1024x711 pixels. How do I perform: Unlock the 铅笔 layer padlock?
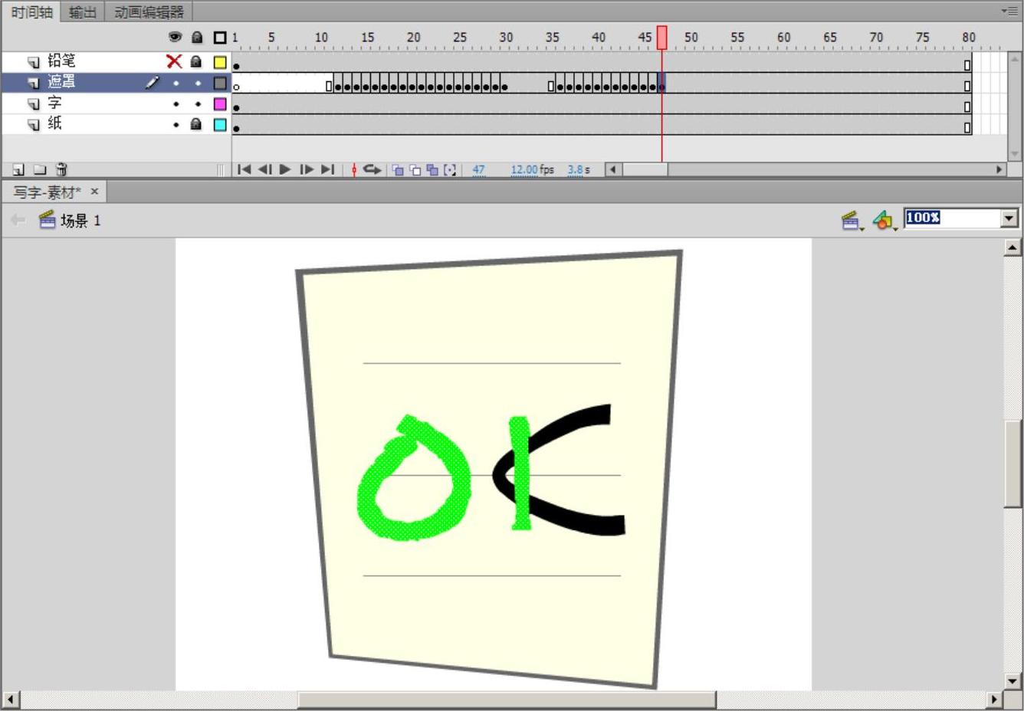pyautogui.click(x=196, y=61)
